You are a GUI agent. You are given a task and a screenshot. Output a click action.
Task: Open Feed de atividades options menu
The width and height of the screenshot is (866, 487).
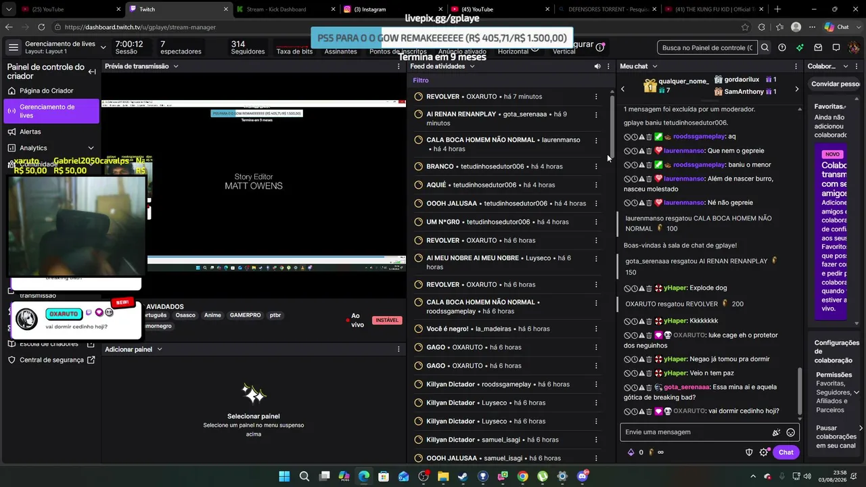click(x=608, y=66)
